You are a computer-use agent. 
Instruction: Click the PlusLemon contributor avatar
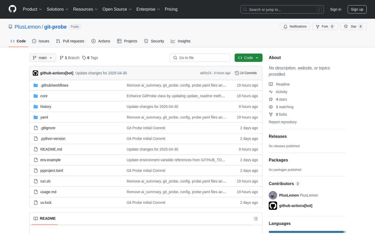coord(273,195)
